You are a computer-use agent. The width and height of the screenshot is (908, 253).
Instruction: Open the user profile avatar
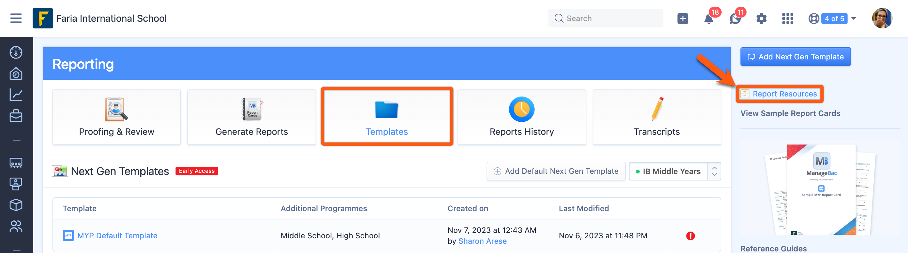point(882,18)
